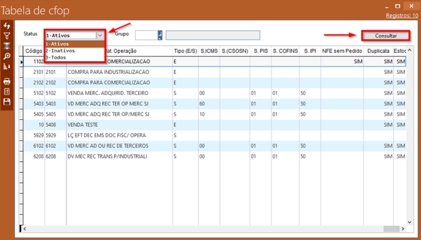
Task: Click the Consultar button
Action: (x=386, y=36)
